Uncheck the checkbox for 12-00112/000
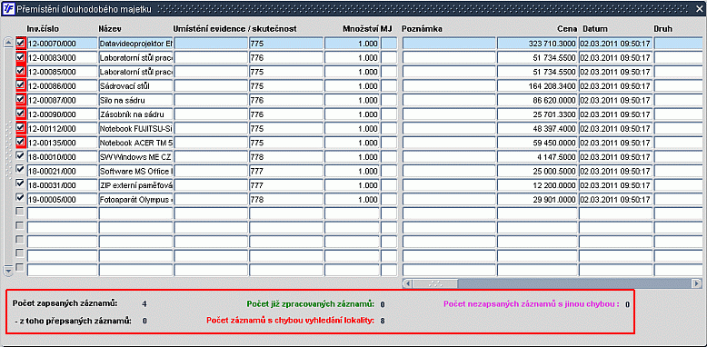Viewport: 707px width, 347px height. 20,128
